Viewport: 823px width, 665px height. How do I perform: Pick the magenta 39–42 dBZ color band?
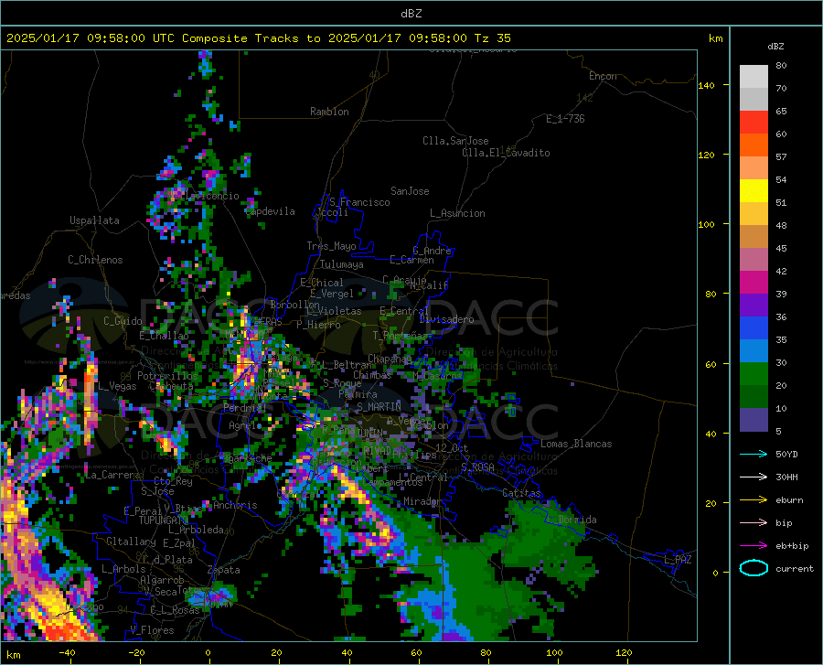pos(754,283)
